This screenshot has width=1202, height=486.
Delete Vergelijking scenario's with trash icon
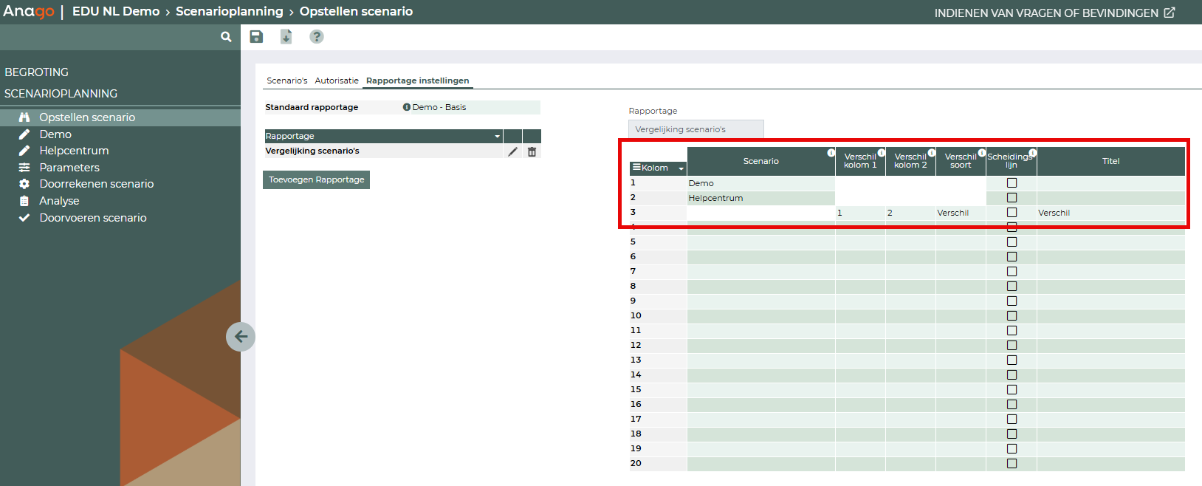tap(532, 151)
